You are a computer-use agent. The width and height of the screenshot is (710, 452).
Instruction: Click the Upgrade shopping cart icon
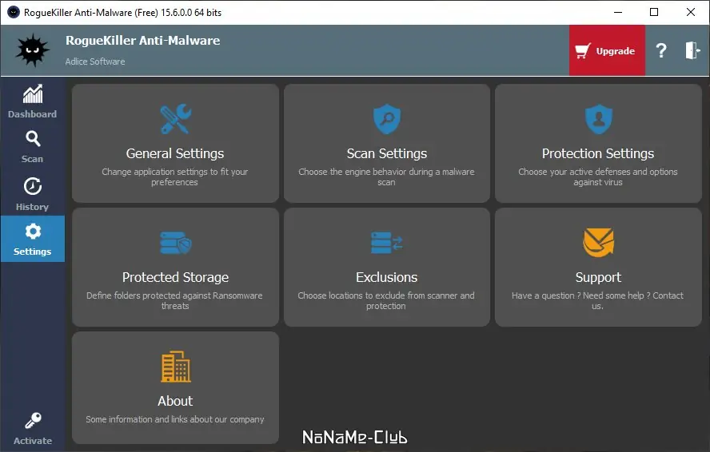583,50
